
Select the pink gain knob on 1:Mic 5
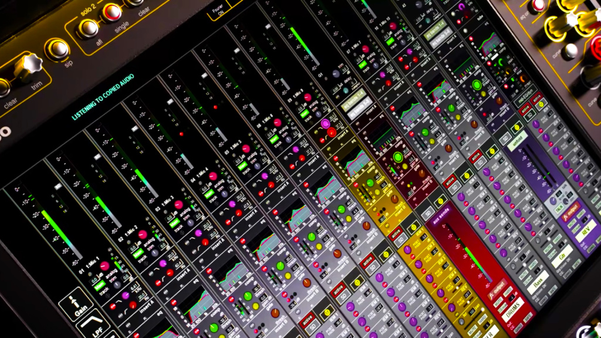(x=246, y=148)
